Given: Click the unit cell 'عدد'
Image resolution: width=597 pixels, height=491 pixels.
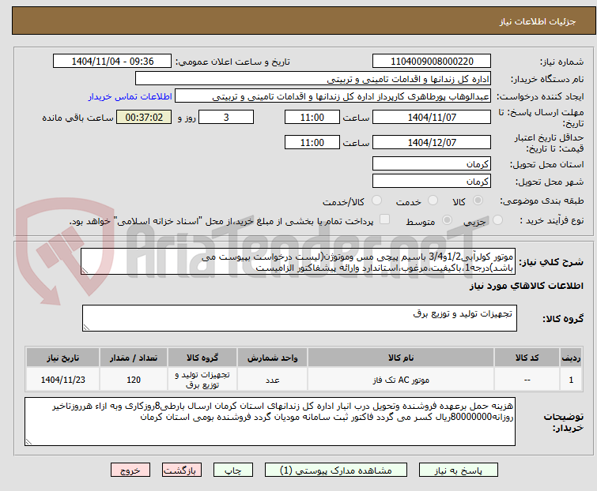Looking at the screenshot, I should (x=272, y=380).
